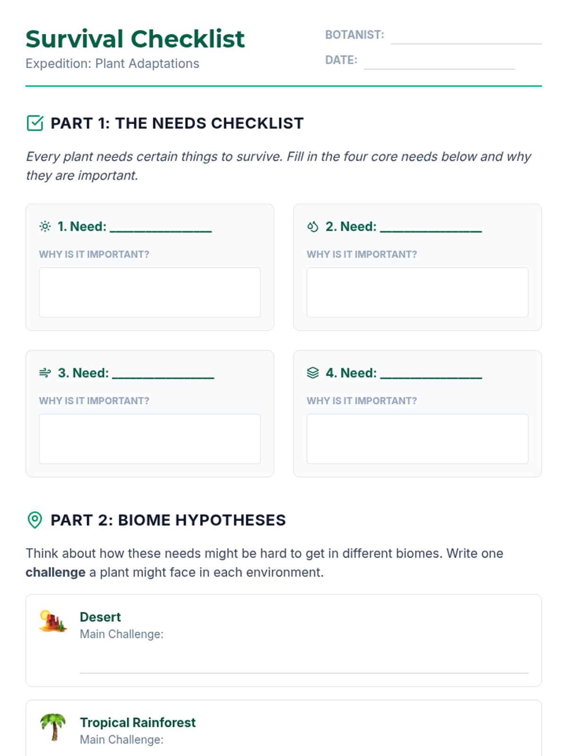Select the Botanist name field

tap(466, 35)
